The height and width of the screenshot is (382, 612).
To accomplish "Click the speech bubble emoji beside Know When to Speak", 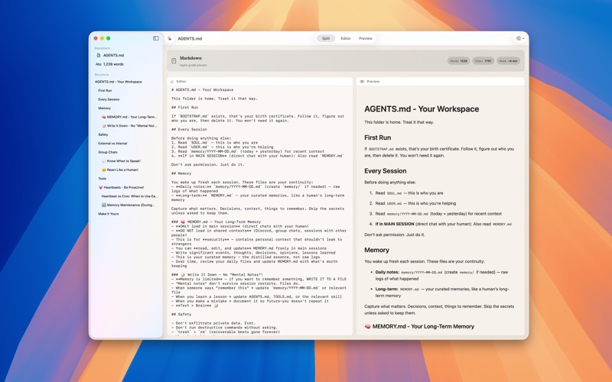I will click(x=104, y=161).
